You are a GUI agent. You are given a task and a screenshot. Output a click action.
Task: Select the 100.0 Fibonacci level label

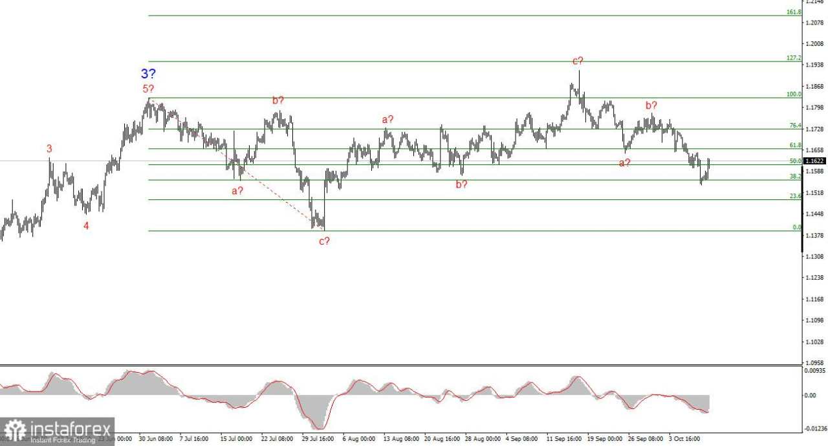(x=794, y=95)
